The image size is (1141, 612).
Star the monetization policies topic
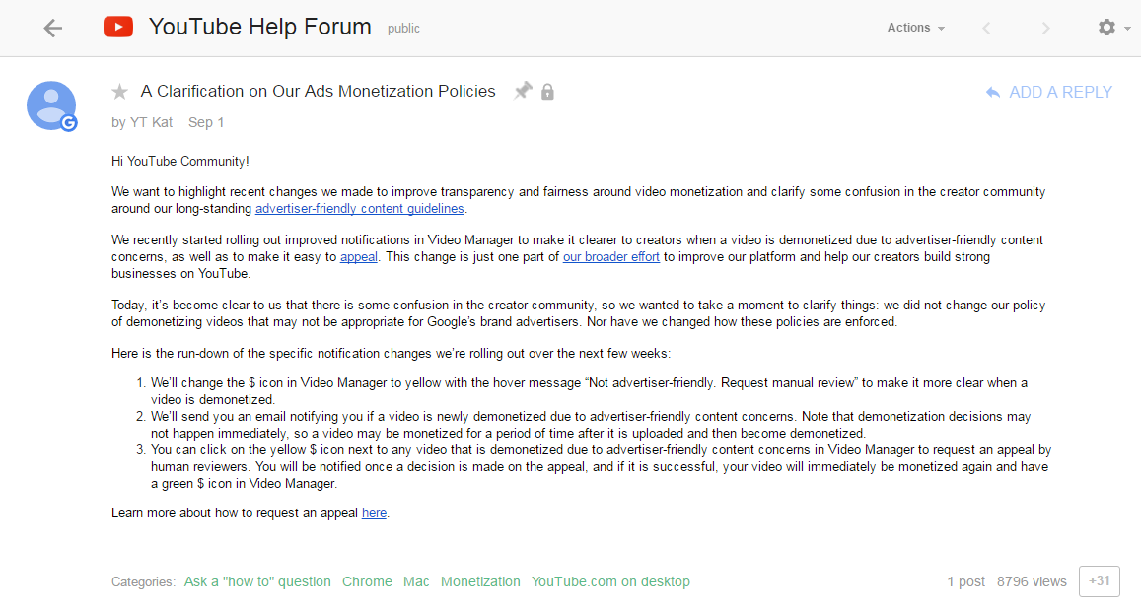coord(120,92)
